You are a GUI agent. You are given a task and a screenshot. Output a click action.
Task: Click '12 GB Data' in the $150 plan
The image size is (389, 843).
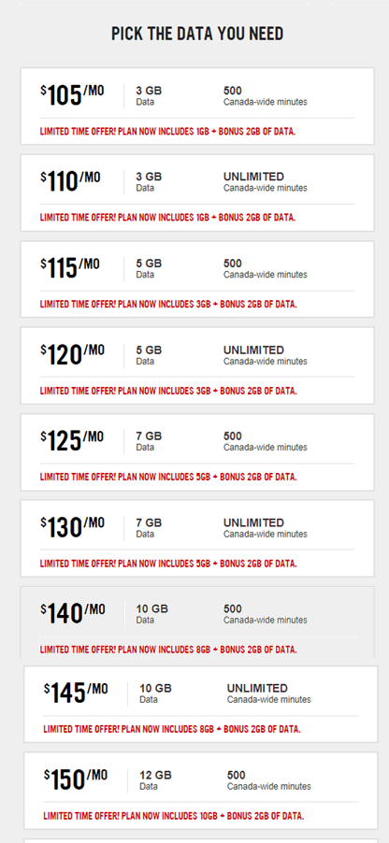point(155,780)
